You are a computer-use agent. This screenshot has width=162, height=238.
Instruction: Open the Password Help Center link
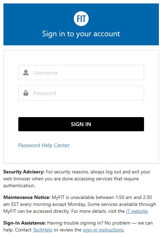pos(44,145)
